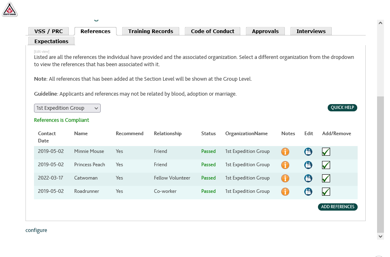This screenshot has width=390, height=257.
Task: Click Passed status in Catwoman row
Action: tap(208, 178)
